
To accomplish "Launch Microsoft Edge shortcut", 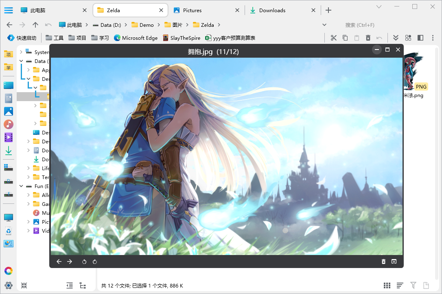I will (x=136, y=38).
